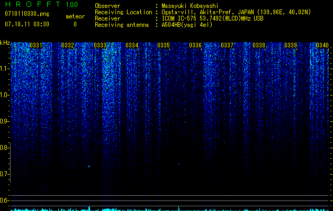333x211 pixels.
Task: Click the 0333 time marker
Action: (x=100, y=45)
